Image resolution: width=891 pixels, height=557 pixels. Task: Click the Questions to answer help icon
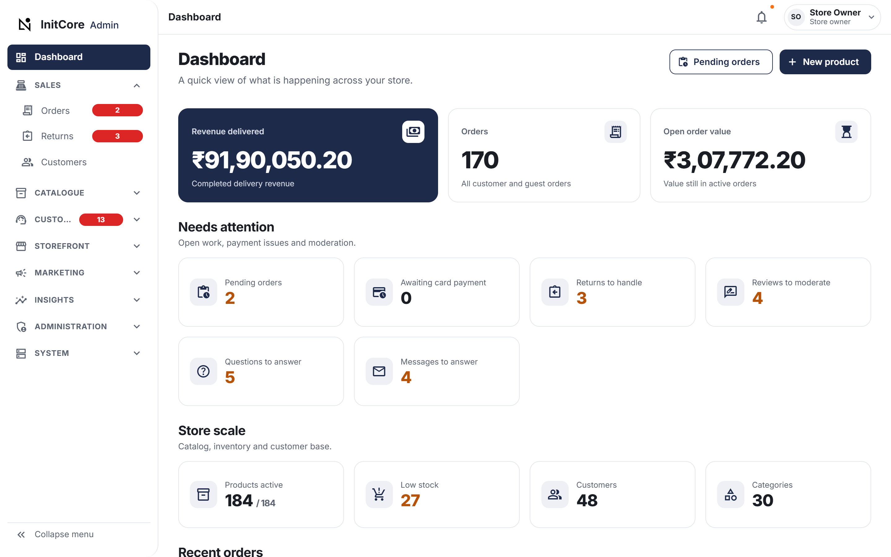pos(203,371)
